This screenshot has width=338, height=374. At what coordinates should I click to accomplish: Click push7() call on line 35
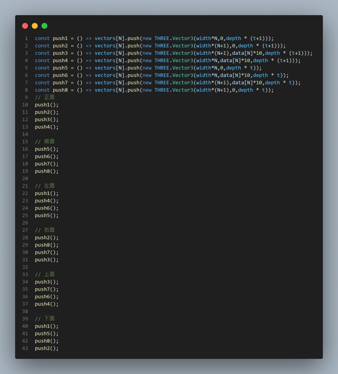pos(47,289)
